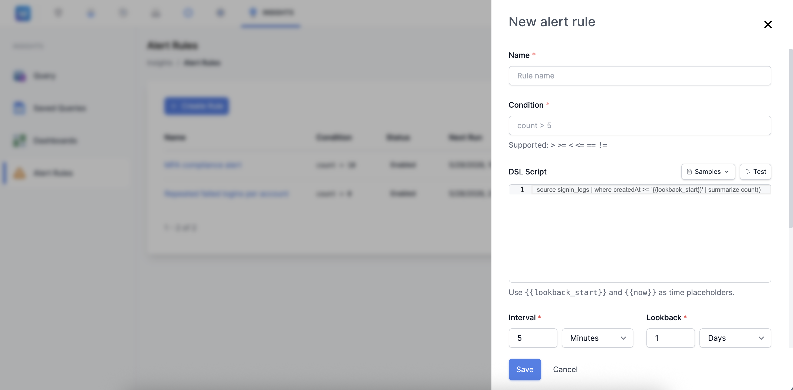Open the Samples dropdown

[708, 171]
